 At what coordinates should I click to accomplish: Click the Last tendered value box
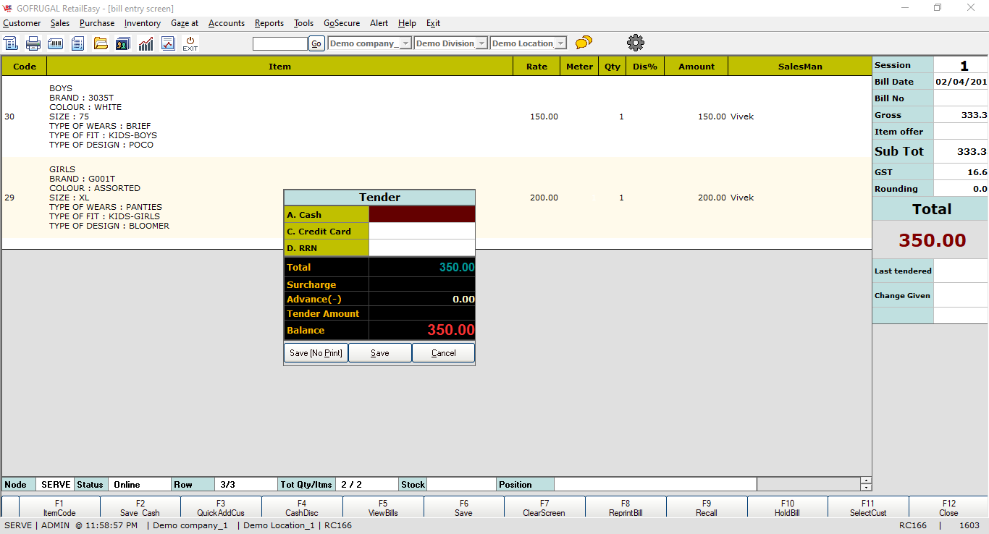coord(961,271)
